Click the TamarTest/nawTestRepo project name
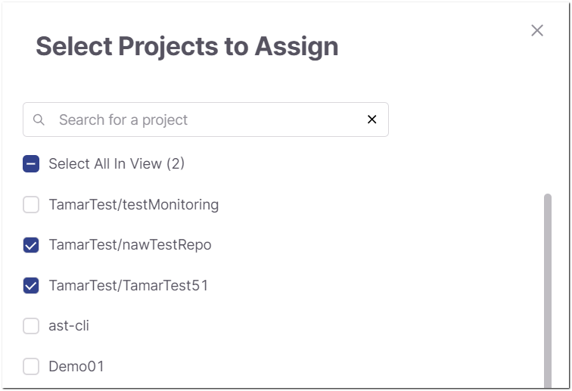This screenshot has width=572, height=391. (x=130, y=245)
